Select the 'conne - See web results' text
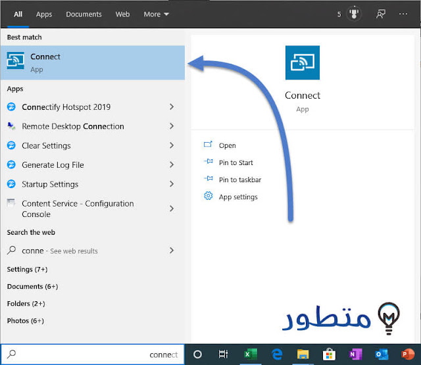The image size is (421, 365). pyautogui.click(x=60, y=251)
